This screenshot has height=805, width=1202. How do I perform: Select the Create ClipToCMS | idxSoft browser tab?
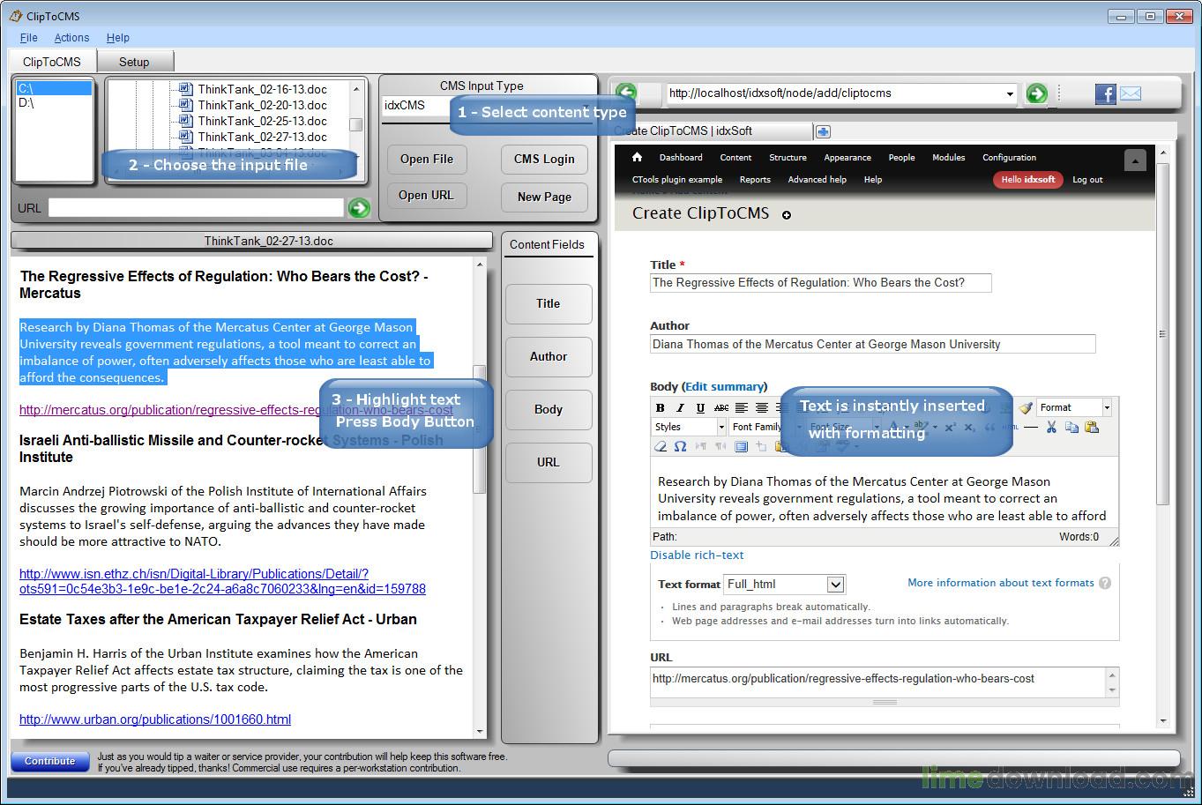(x=713, y=130)
